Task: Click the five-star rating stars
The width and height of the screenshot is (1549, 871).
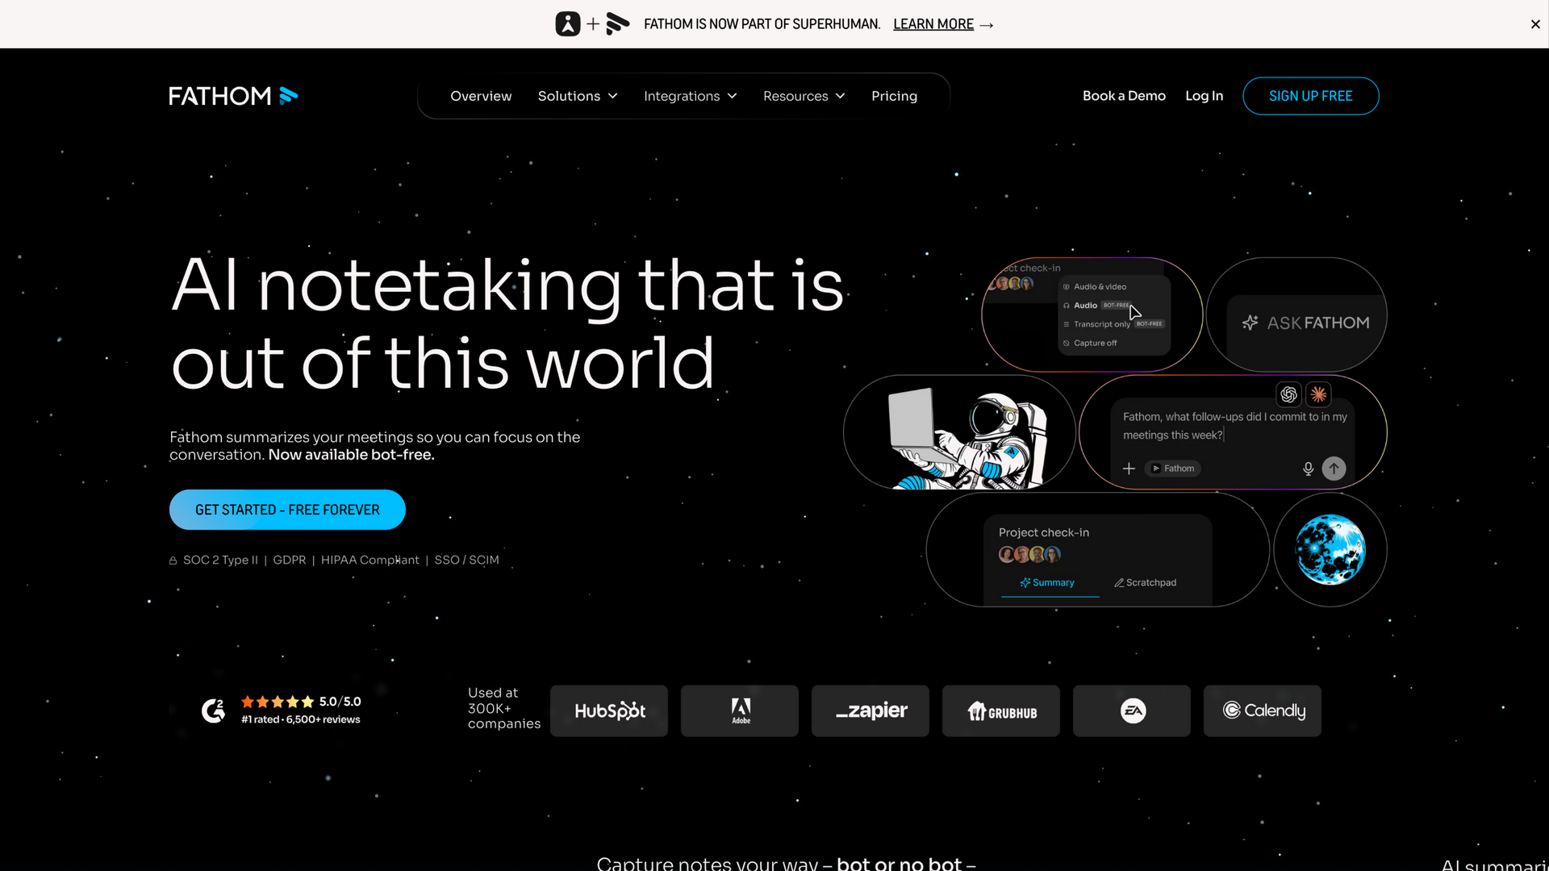Action: pyautogui.click(x=278, y=702)
